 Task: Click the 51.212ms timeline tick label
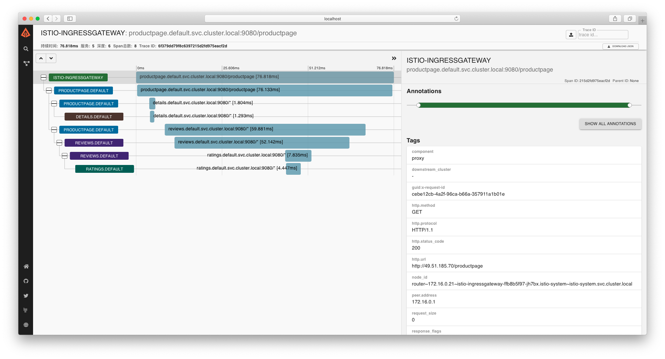point(317,68)
